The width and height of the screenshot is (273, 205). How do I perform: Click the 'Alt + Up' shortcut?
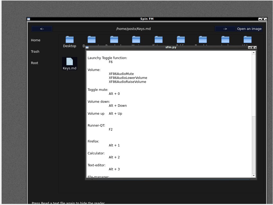click(115, 114)
